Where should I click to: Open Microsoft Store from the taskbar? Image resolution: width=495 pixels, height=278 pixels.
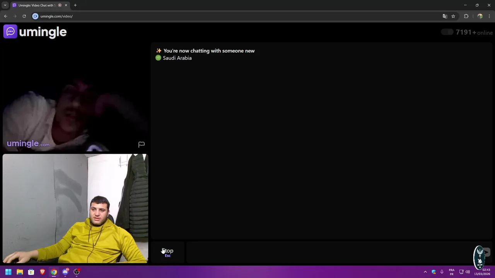point(31,272)
